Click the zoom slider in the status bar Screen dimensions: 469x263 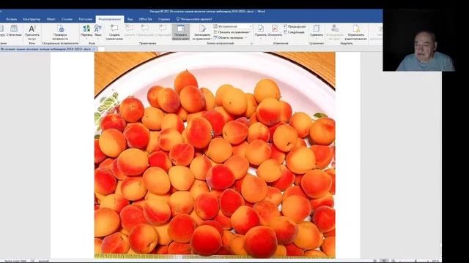point(414,261)
